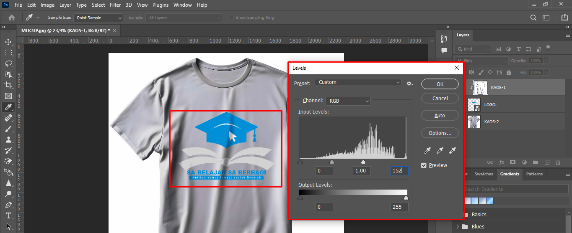Click Cancel in the Levels dialog
Image resolution: width=572 pixels, height=233 pixels.
440,98
